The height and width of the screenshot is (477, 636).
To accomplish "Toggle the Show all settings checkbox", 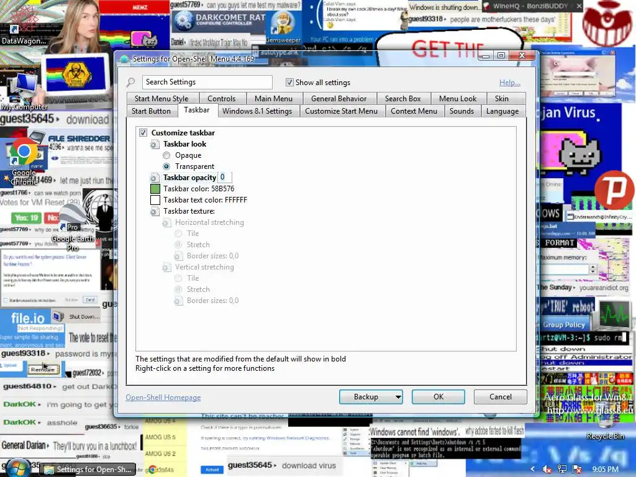I will (x=289, y=83).
